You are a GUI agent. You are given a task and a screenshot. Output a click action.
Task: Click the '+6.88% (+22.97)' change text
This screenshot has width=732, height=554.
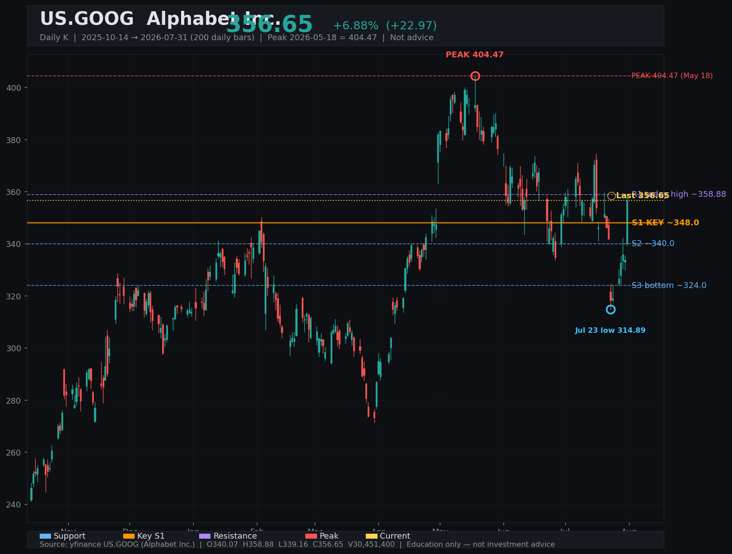pyautogui.click(x=385, y=26)
